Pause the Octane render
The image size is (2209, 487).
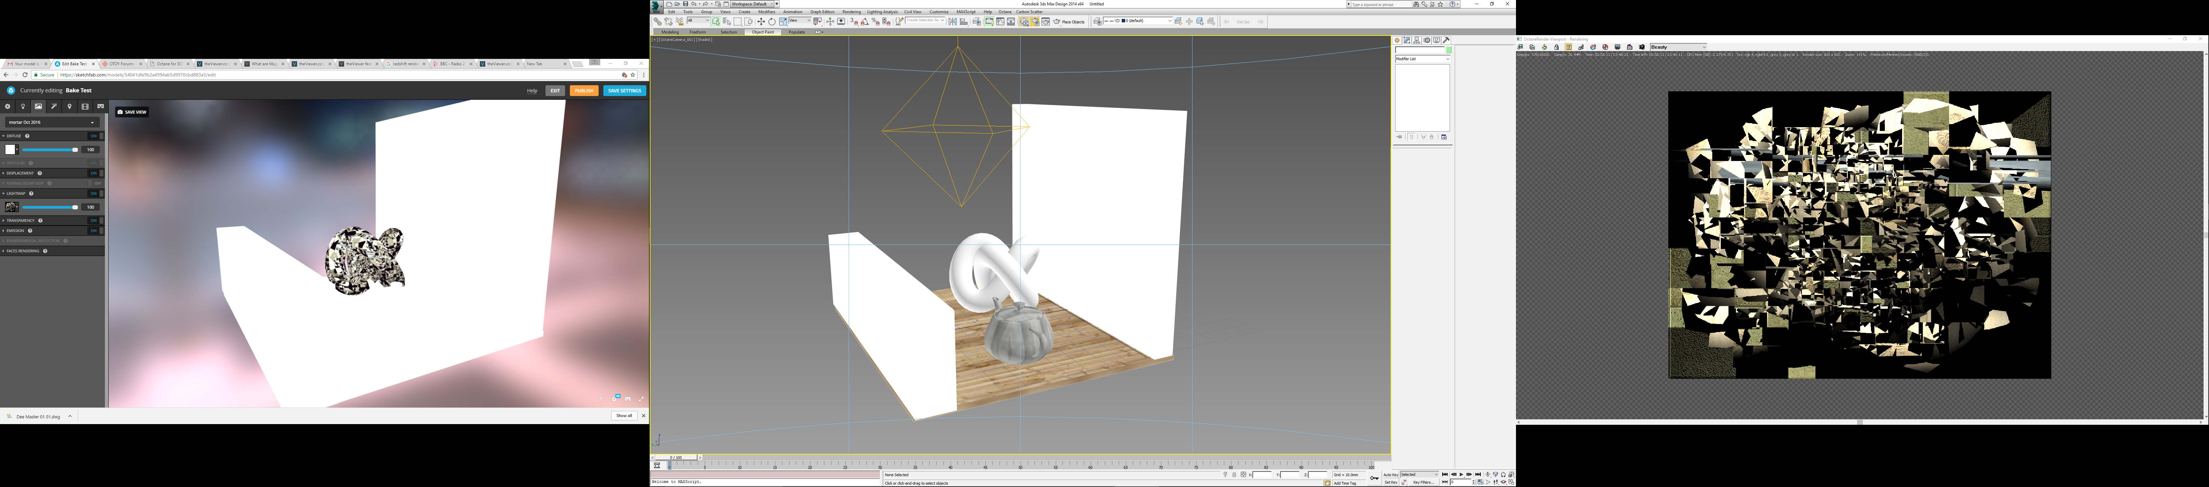pos(1569,47)
